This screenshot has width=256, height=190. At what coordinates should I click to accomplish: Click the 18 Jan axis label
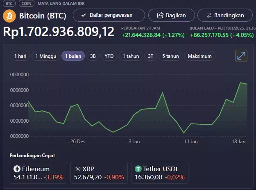[x=238, y=142]
